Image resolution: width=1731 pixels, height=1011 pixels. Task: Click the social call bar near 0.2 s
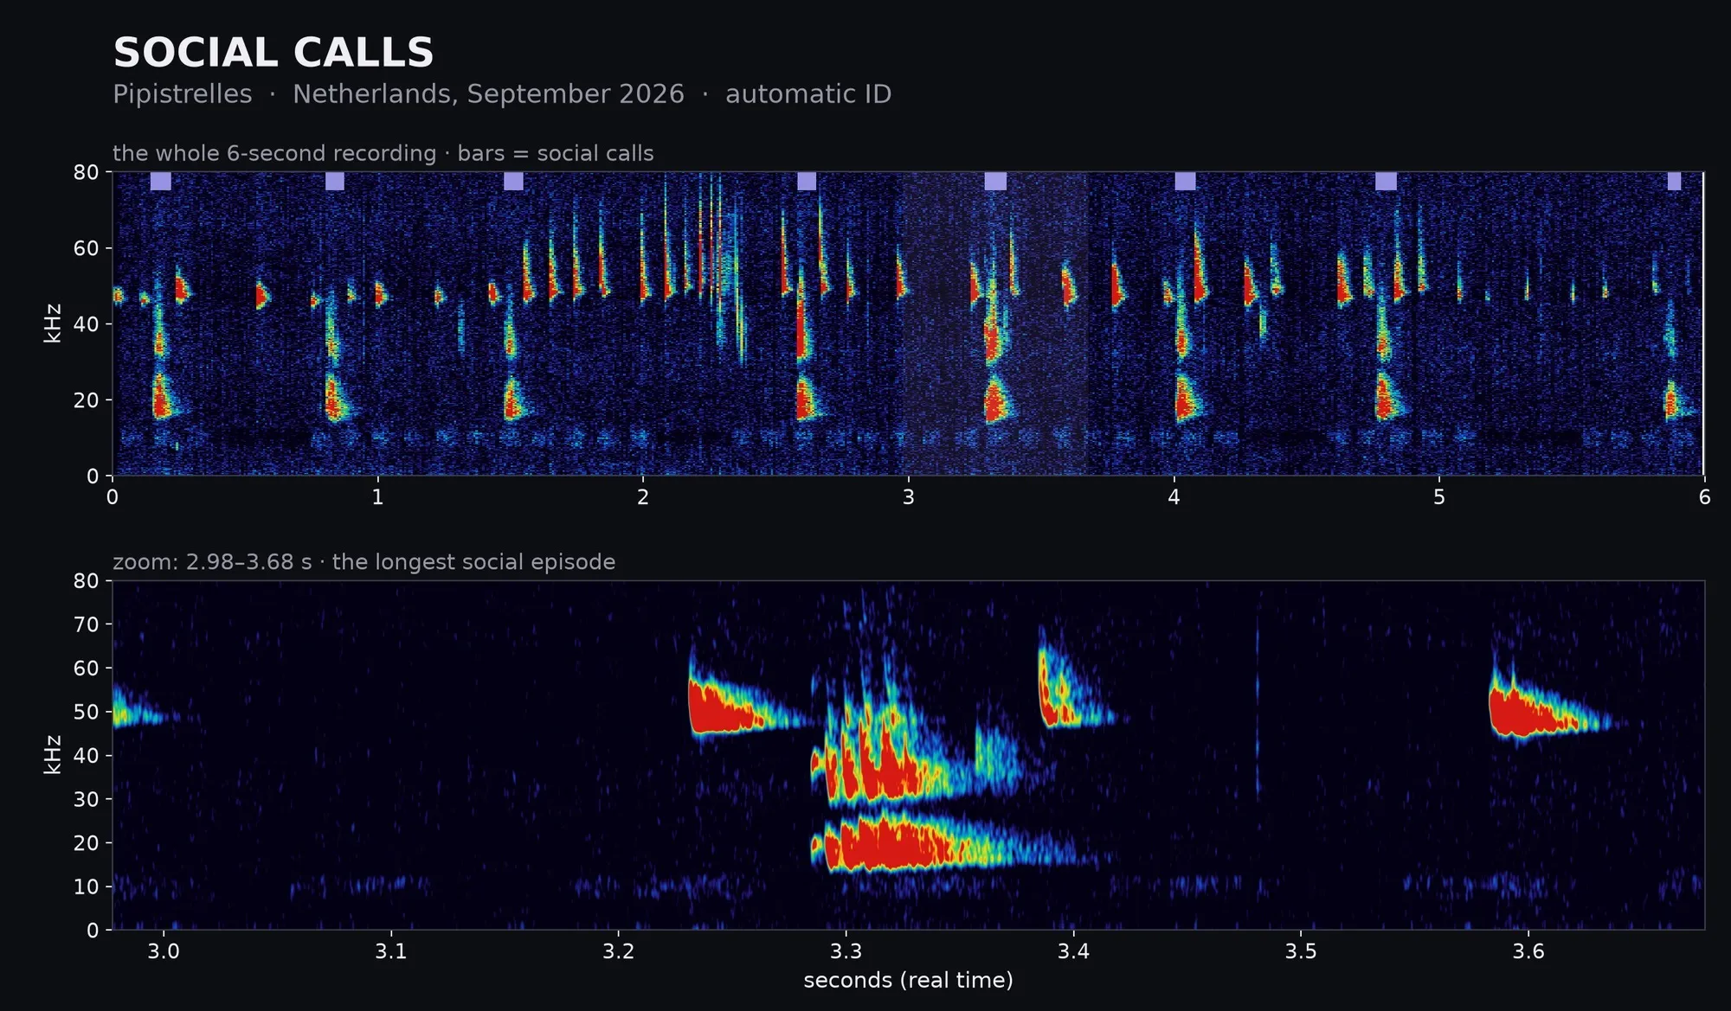point(160,181)
